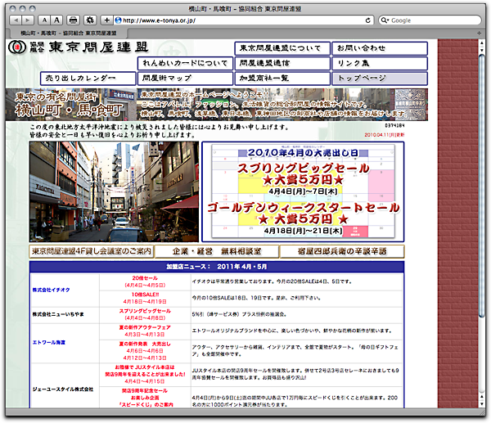491x423 pixels.
Task: Click the page scrollbar bottom down arrow
Action: point(482,404)
